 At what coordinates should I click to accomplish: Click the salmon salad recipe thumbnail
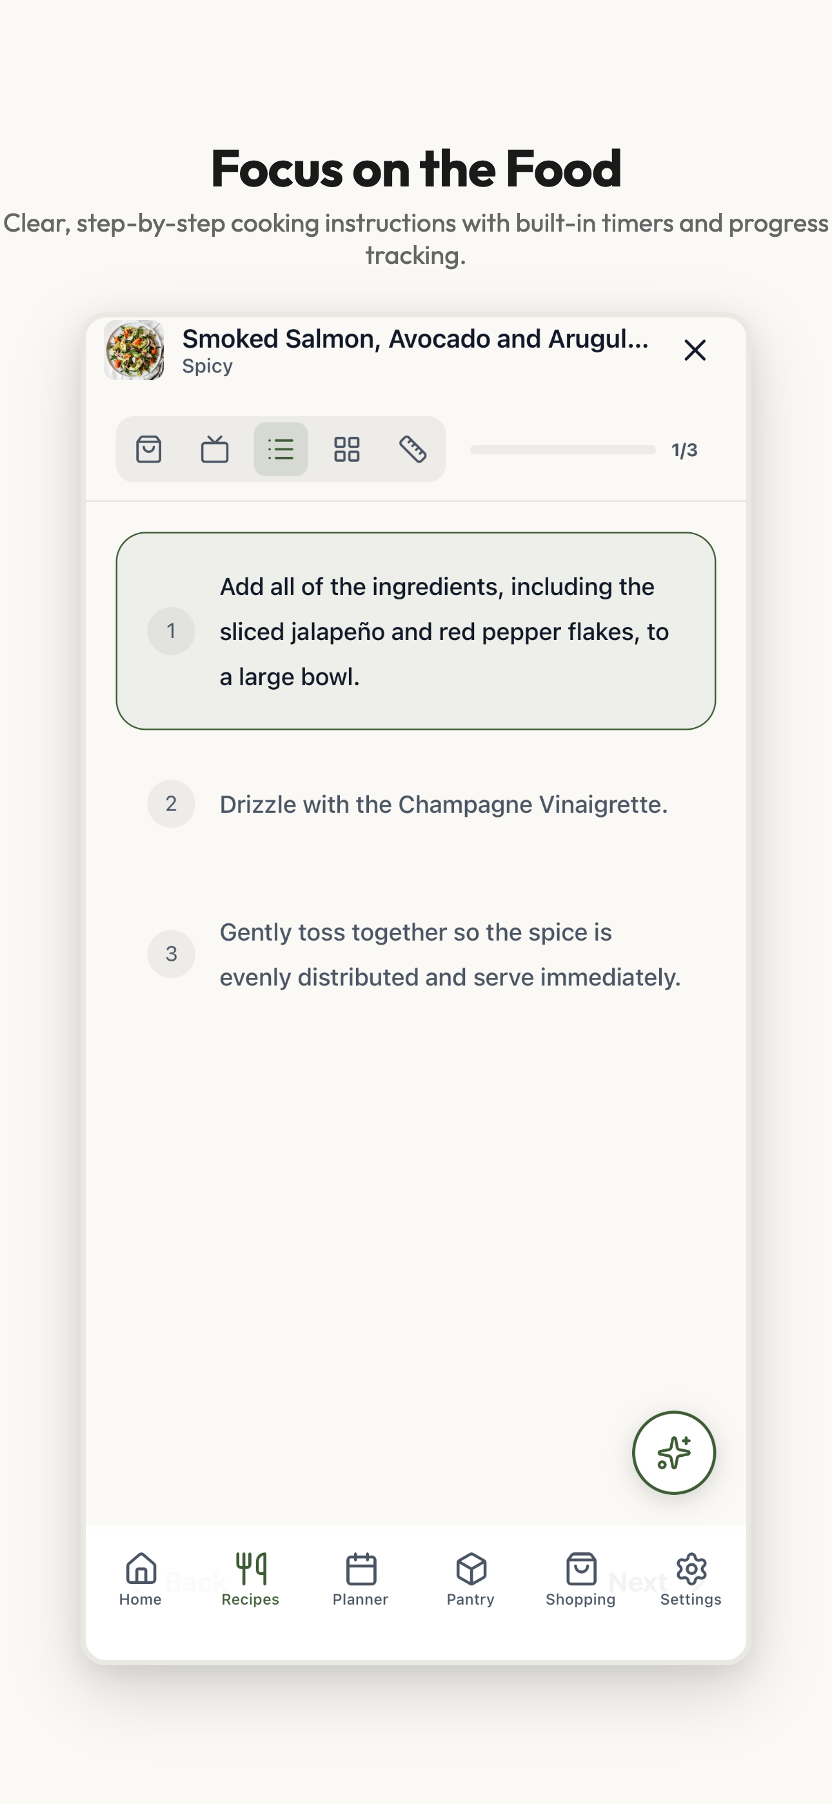point(134,350)
